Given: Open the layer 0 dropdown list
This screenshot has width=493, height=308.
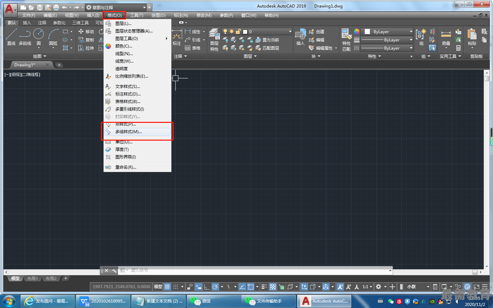Looking at the screenshot, I should [257, 31].
